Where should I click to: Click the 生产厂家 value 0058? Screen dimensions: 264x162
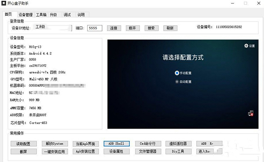click(33, 59)
